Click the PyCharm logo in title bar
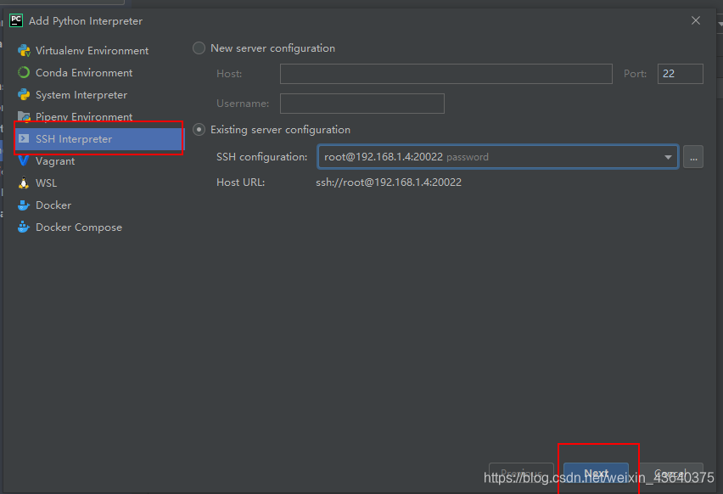723x494 pixels. point(16,20)
